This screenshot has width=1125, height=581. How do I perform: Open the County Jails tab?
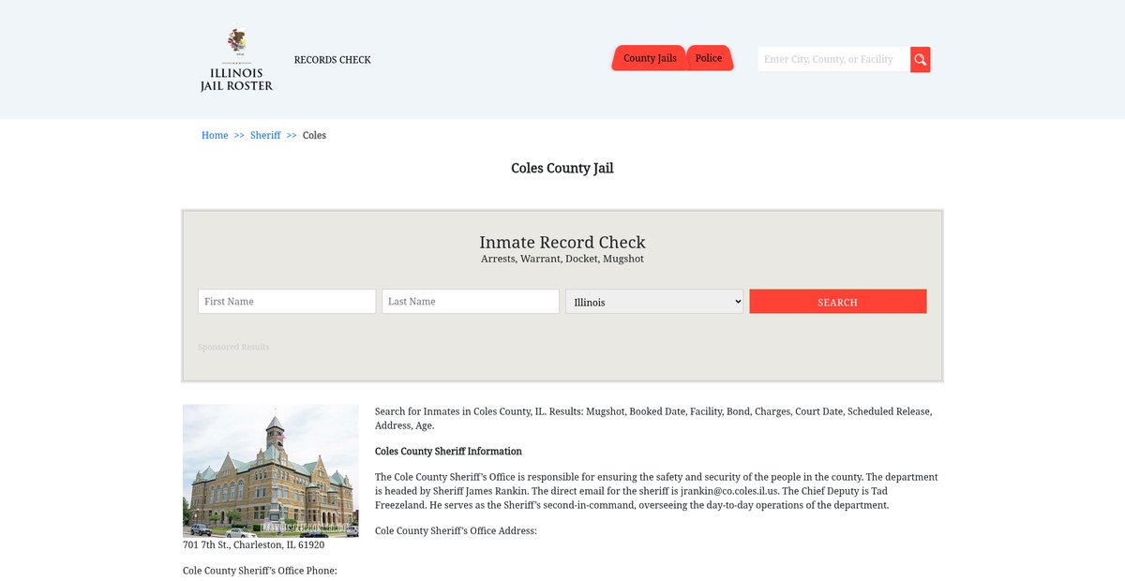coord(650,58)
